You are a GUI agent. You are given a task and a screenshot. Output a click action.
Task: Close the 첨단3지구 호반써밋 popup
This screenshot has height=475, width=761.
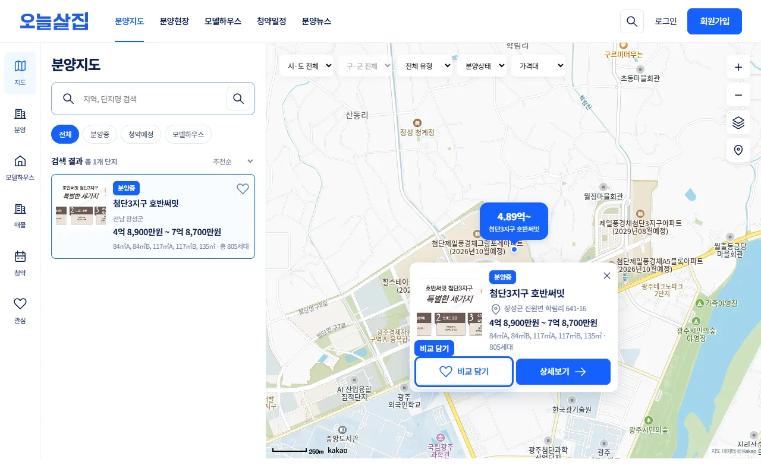click(x=607, y=275)
